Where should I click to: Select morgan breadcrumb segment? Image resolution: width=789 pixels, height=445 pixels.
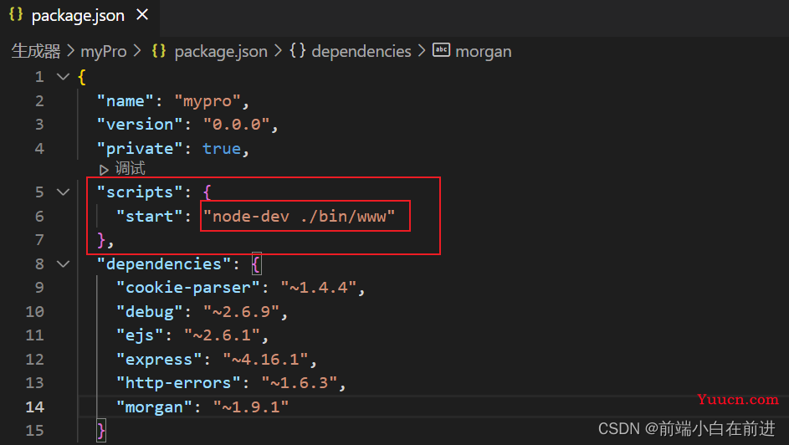point(483,51)
